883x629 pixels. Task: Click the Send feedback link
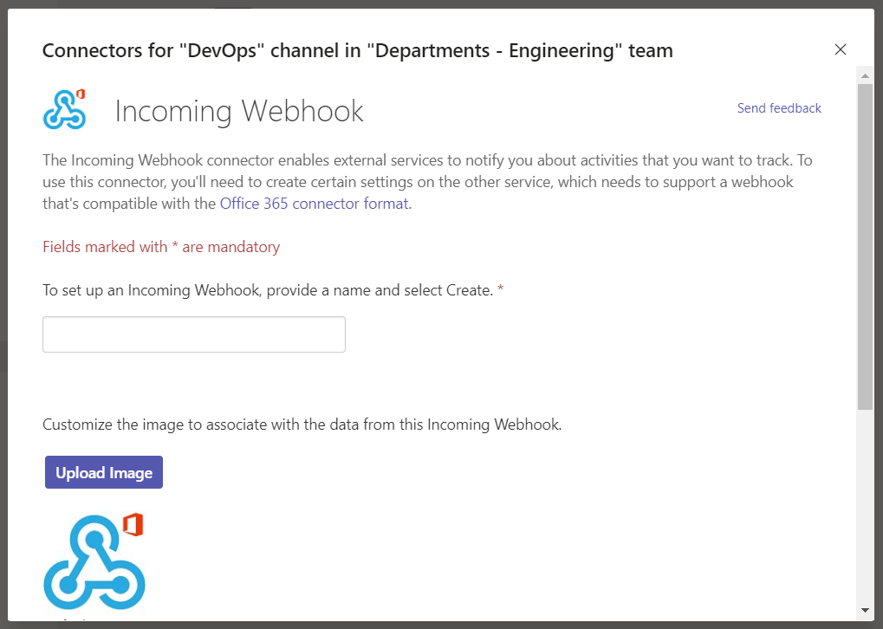click(778, 107)
